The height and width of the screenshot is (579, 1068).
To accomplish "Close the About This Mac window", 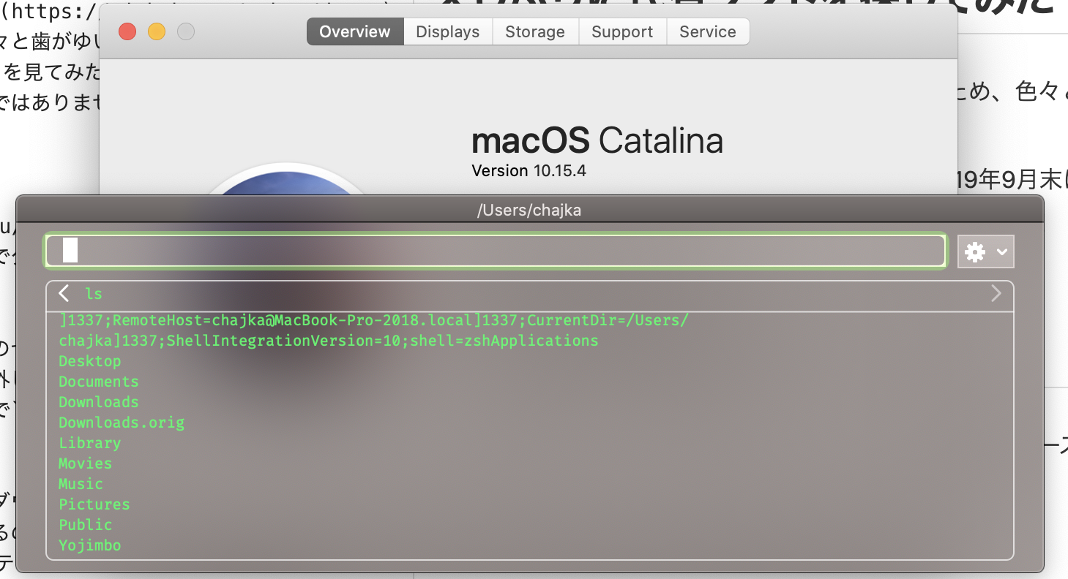I will click(x=127, y=32).
